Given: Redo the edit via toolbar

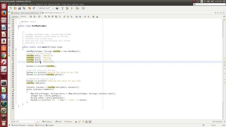Looking at the screenshot, I should click(34, 8).
